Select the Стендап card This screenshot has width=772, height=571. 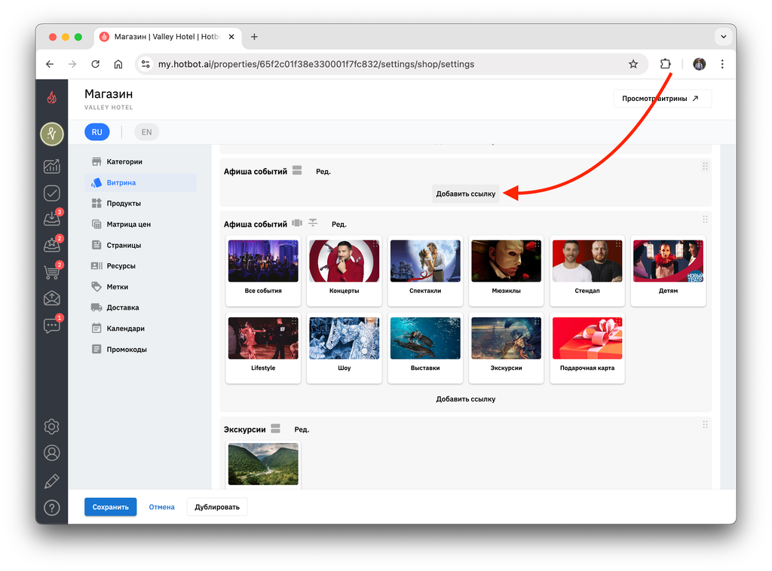(587, 271)
